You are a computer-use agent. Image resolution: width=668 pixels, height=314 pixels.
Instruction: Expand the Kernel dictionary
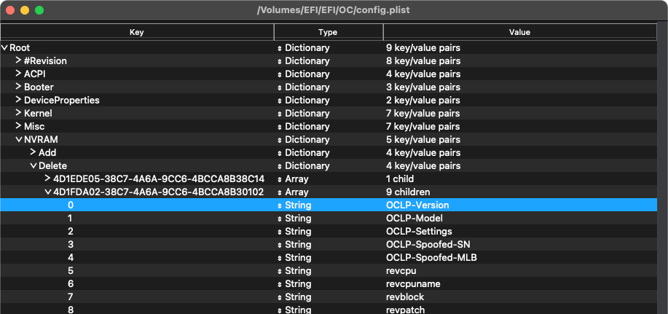(x=18, y=114)
